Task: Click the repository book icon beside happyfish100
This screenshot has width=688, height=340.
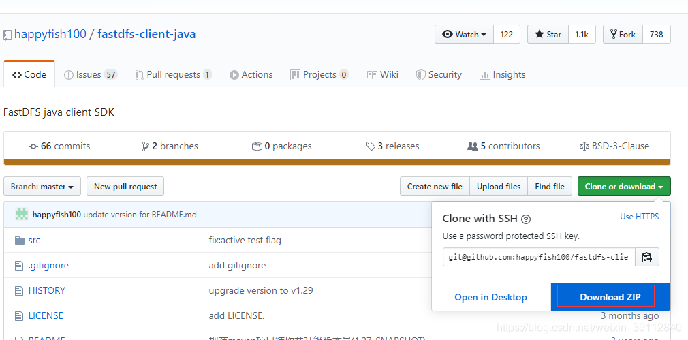Action: point(7,35)
